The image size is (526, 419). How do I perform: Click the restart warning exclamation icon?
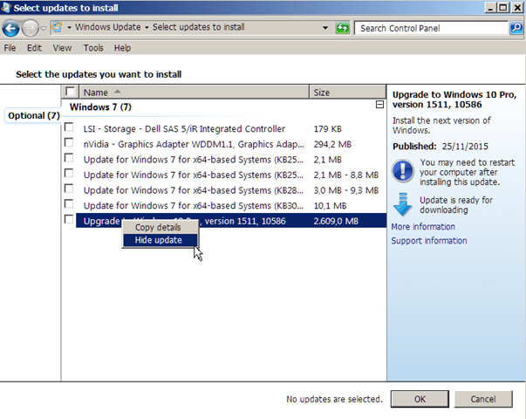coord(402,171)
